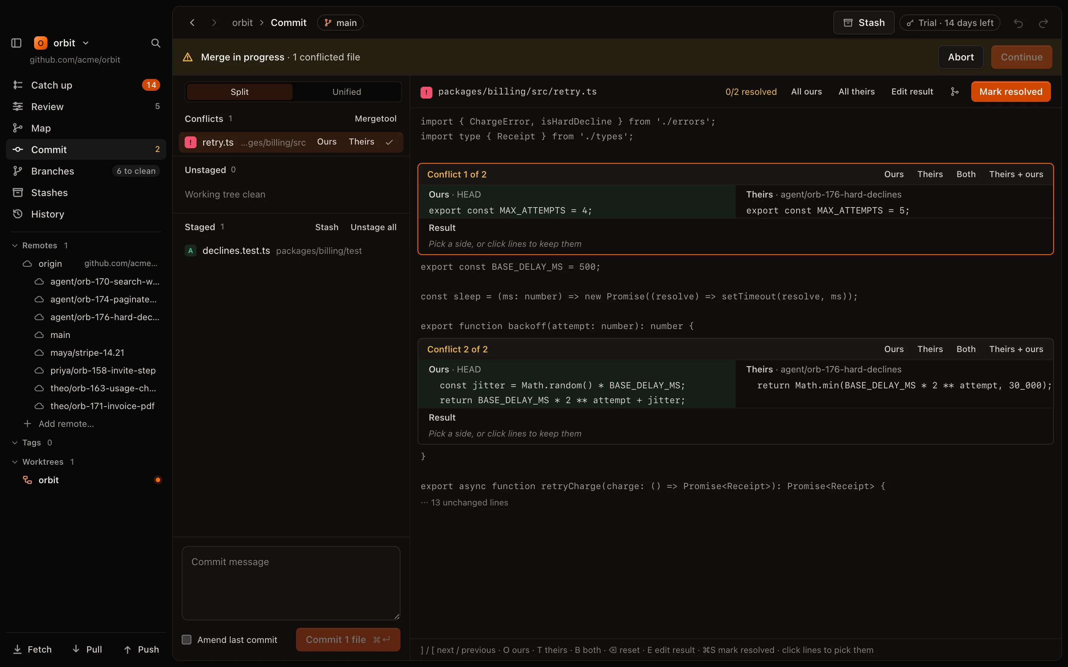Viewport: 1068px width, 667px height.
Task: Abort the merge in progress
Action: point(961,57)
